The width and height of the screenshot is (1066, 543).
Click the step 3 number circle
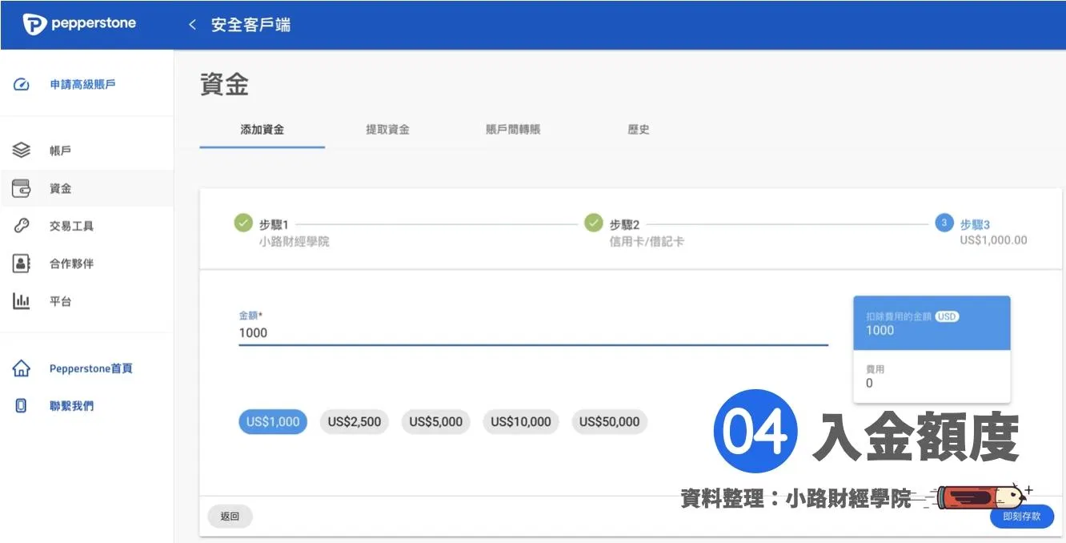(944, 223)
